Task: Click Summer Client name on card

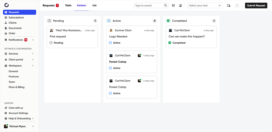Action: [x=123, y=30]
